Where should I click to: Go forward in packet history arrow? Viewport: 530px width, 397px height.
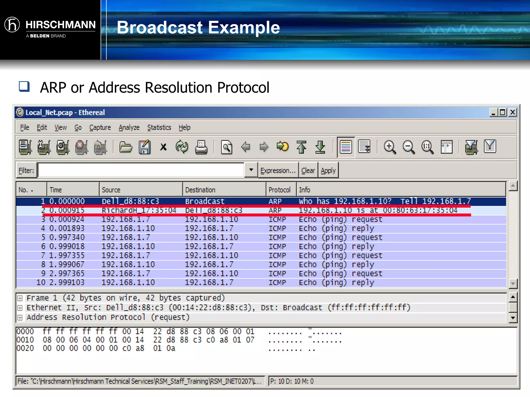[x=264, y=147]
